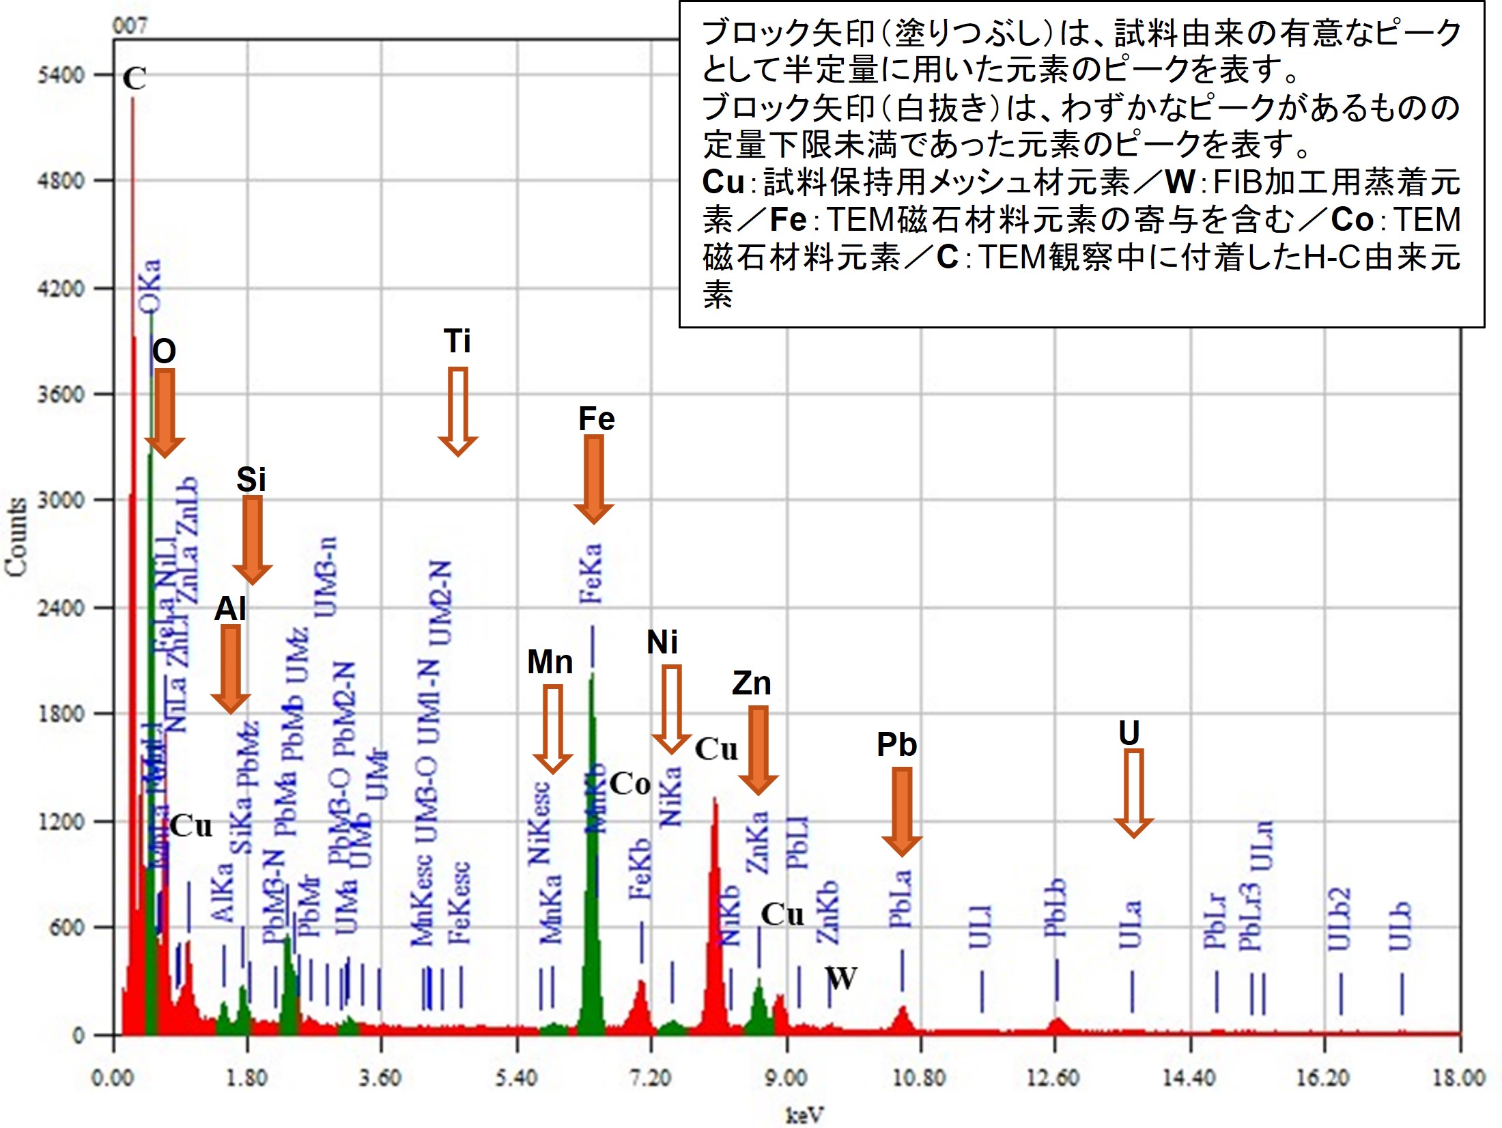Click the blue MnKa line label
The width and height of the screenshot is (1502, 1128).
coord(551,909)
